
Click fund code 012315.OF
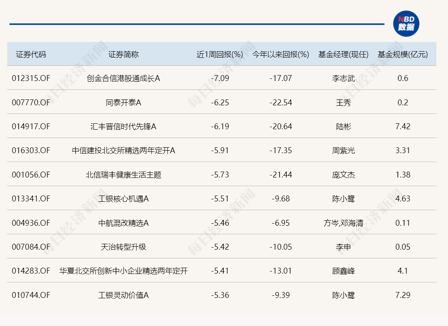31,78
